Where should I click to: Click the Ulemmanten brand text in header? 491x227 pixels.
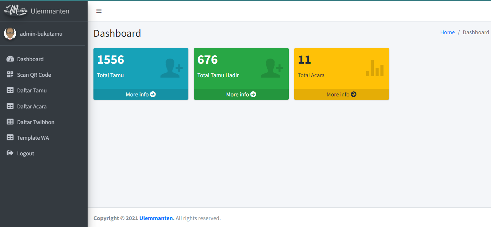coord(50,11)
